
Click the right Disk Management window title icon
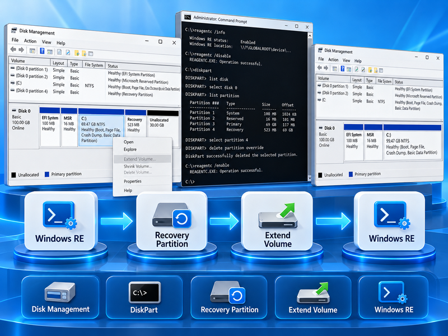[x=320, y=50]
